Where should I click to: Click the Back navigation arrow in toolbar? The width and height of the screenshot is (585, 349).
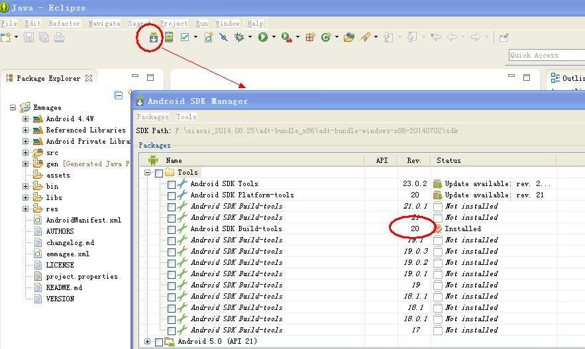point(452,37)
